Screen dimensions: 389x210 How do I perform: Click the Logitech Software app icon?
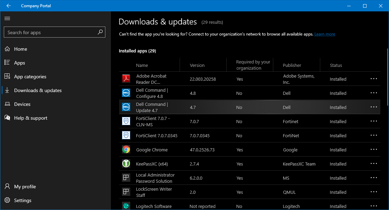[x=126, y=206]
